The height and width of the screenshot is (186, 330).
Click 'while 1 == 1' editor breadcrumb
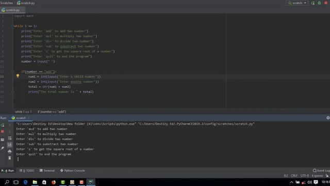tap(23, 112)
